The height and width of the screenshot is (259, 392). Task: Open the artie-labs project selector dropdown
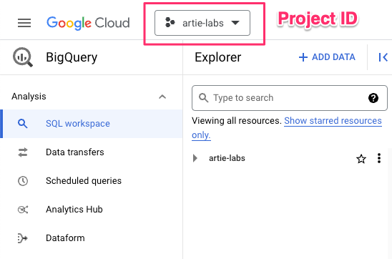(202, 23)
